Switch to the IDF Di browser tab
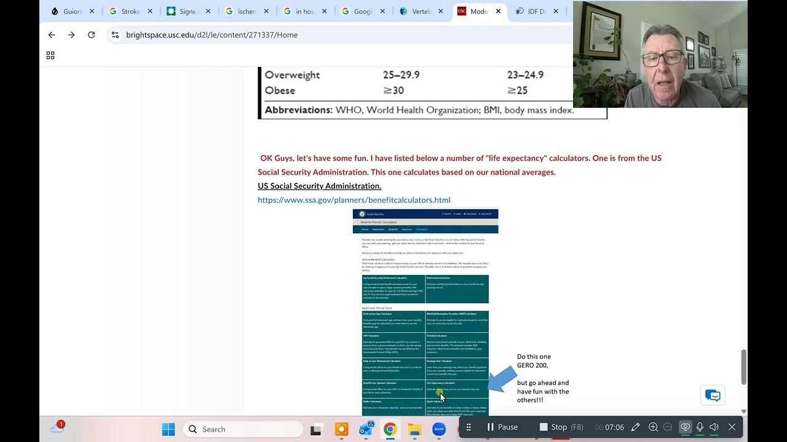787x442 pixels. pyautogui.click(x=537, y=11)
